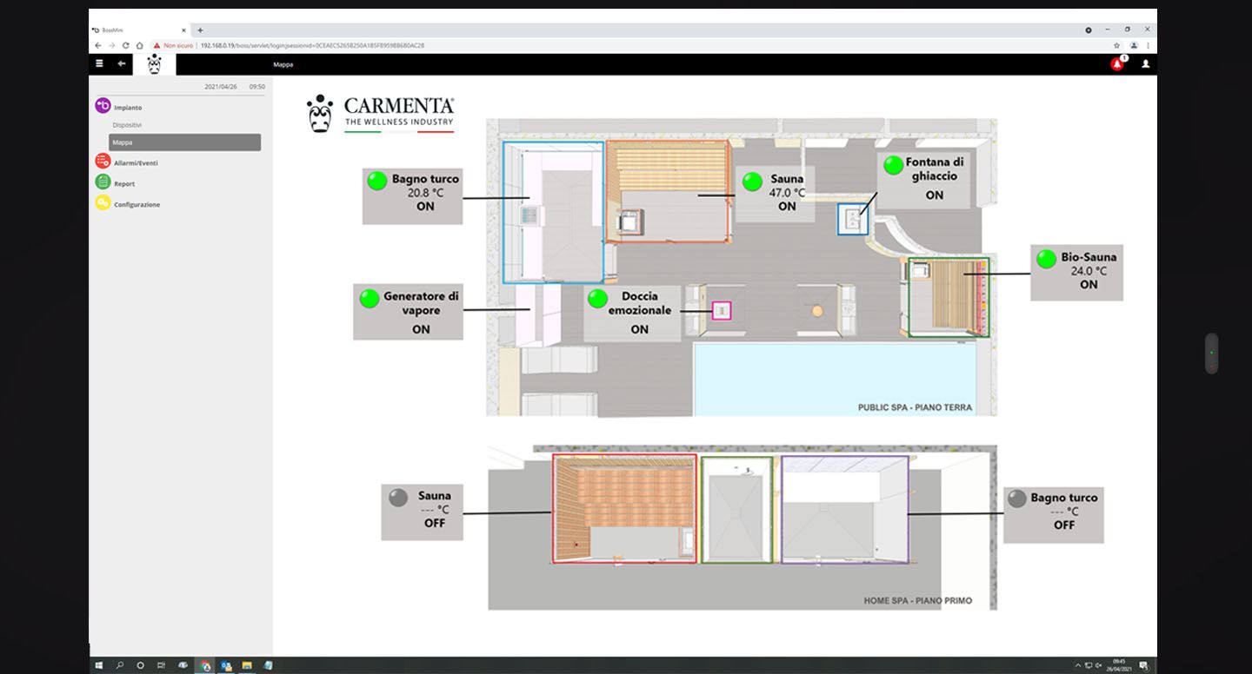
Task: Click the Mappa title in black header
Action: click(x=283, y=64)
